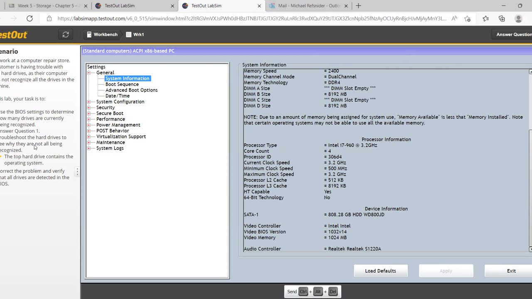Expand the Secure Boot tree node

click(x=89, y=113)
